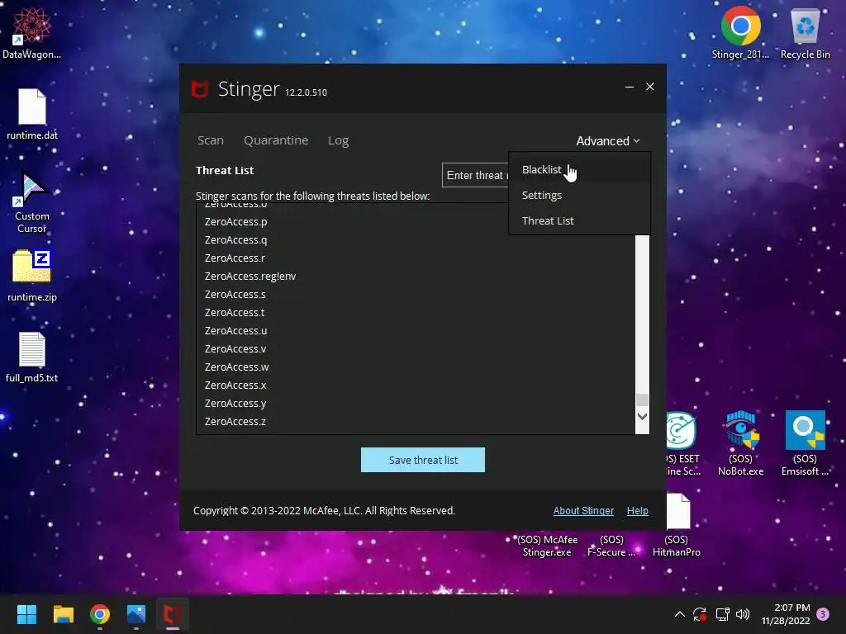
Task: Open the volume control tray icon
Action: point(743,614)
